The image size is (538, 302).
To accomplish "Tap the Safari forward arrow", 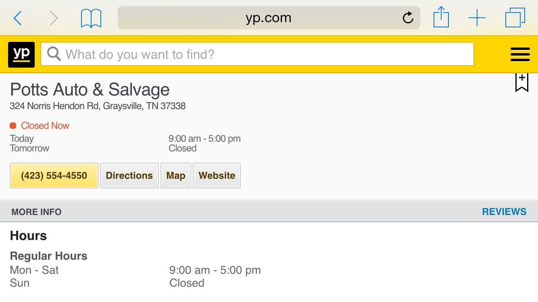I will click(x=54, y=18).
